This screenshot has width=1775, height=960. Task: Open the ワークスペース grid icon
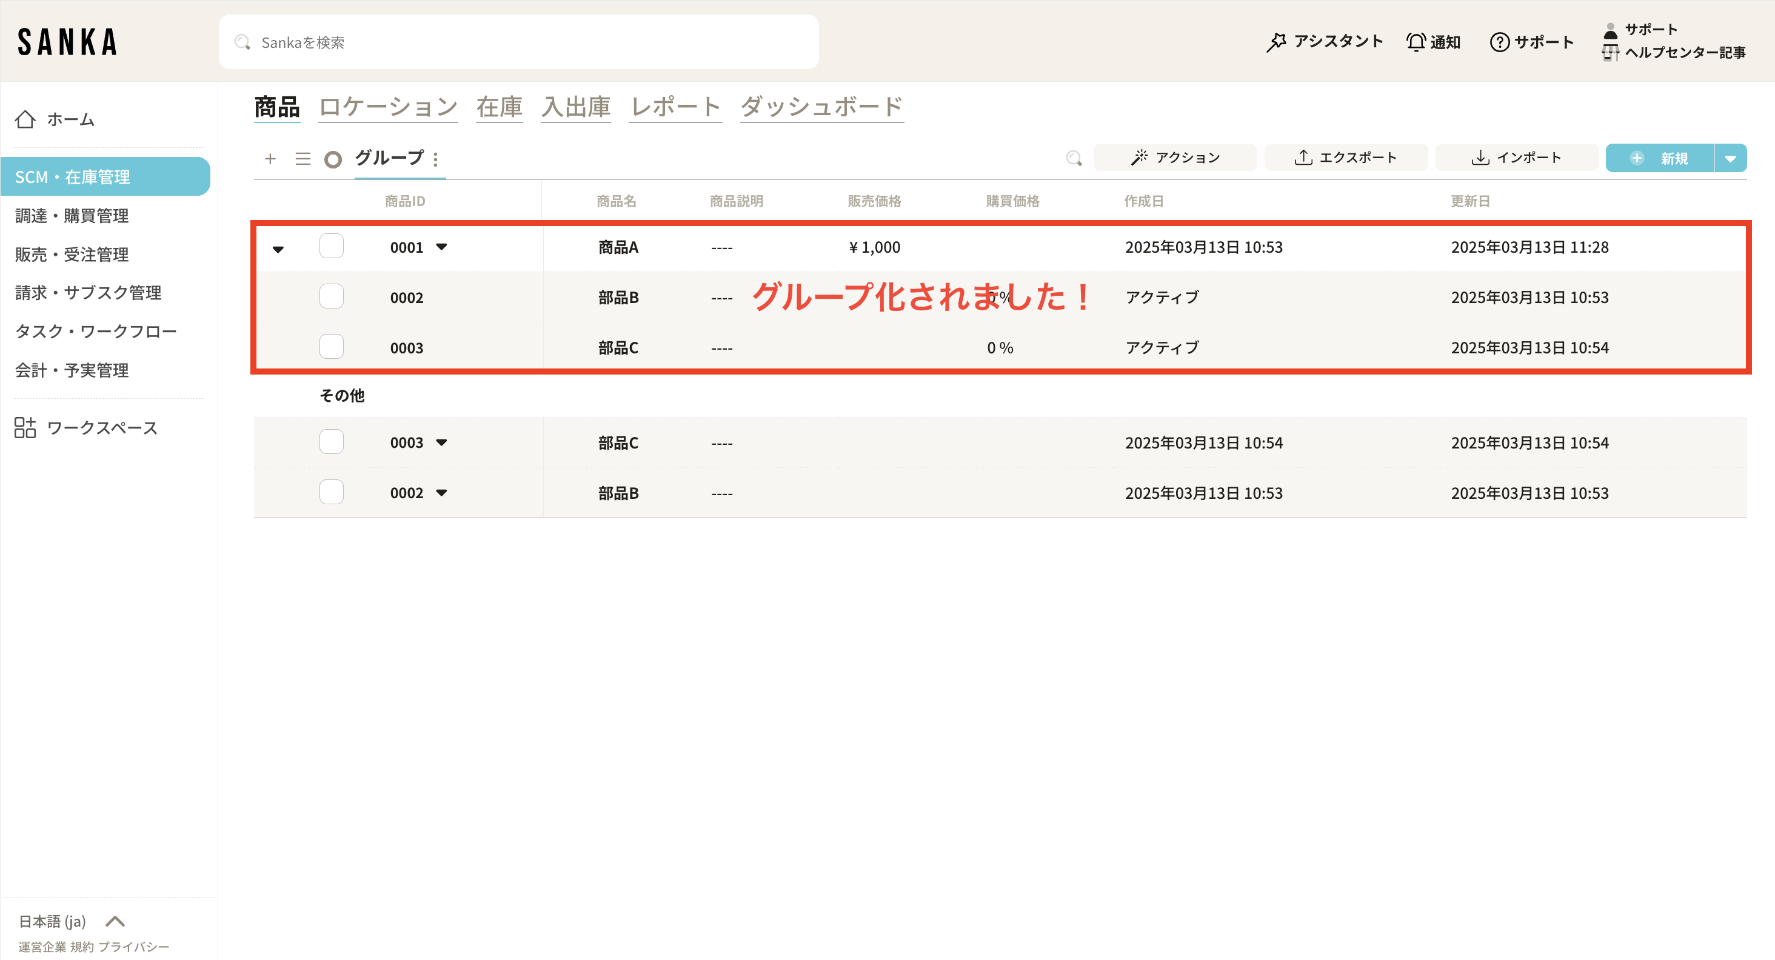pos(25,428)
